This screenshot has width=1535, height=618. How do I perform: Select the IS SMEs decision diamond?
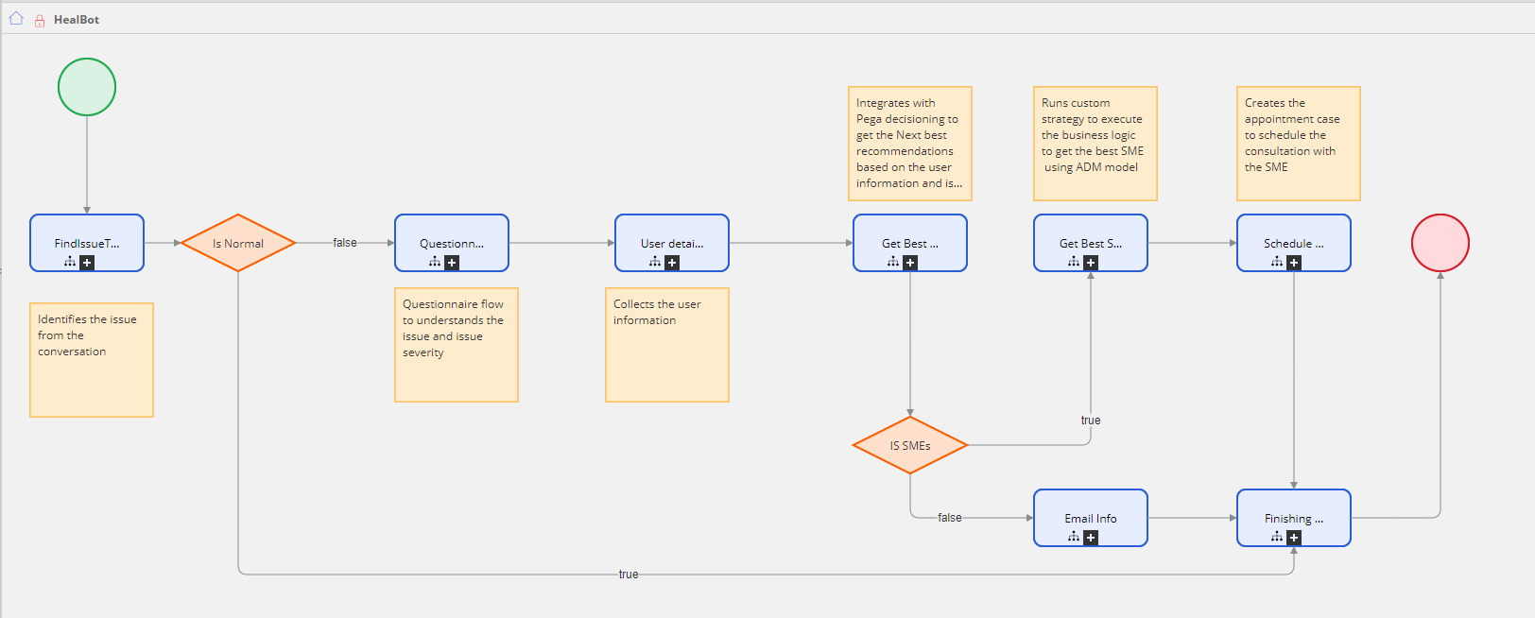[909, 445]
